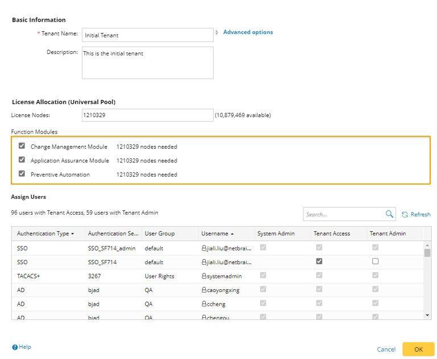This screenshot has width=437, height=359.
Task: Uncheck the Change Management Module checkbox
Action: [x=22, y=145]
